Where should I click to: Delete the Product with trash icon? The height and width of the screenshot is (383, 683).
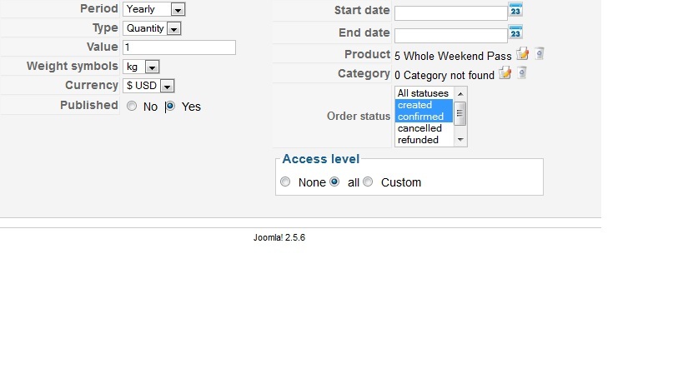540,53
